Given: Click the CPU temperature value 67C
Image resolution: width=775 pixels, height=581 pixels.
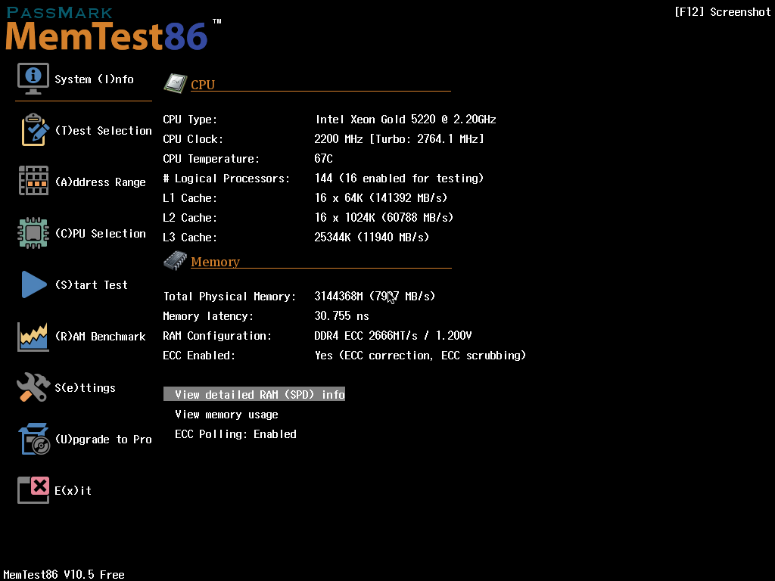Looking at the screenshot, I should (323, 159).
